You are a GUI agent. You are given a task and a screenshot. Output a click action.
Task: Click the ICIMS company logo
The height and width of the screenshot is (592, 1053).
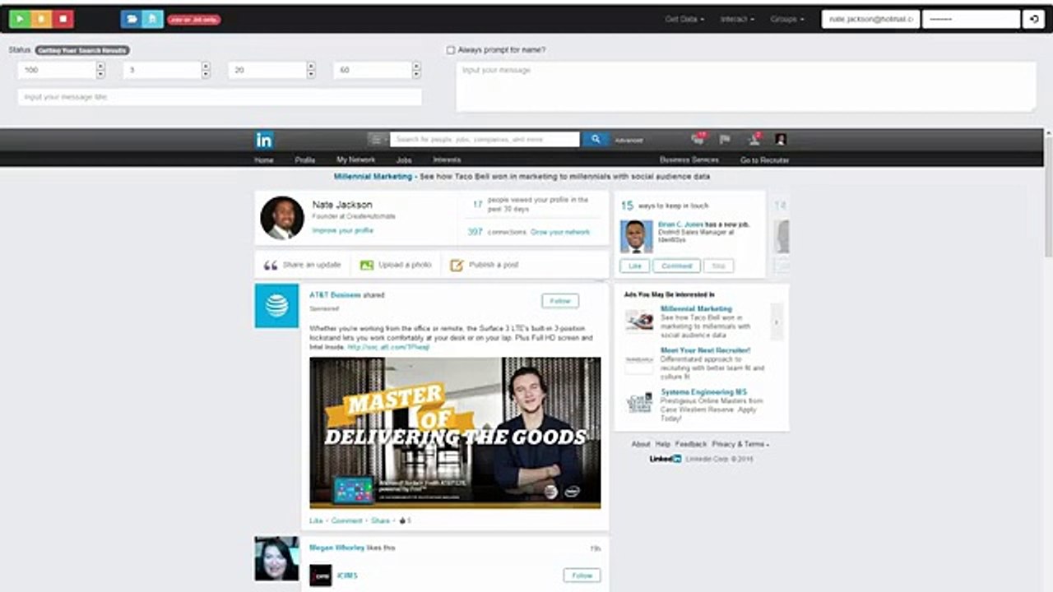(x=321, y=576)
